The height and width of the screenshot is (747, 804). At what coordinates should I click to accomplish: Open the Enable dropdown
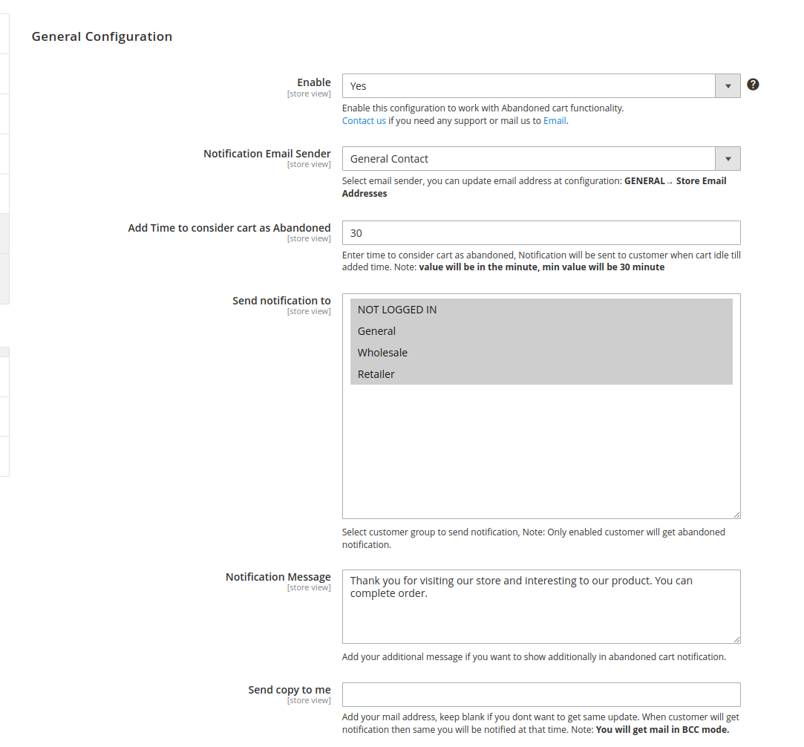click(541, 85)
